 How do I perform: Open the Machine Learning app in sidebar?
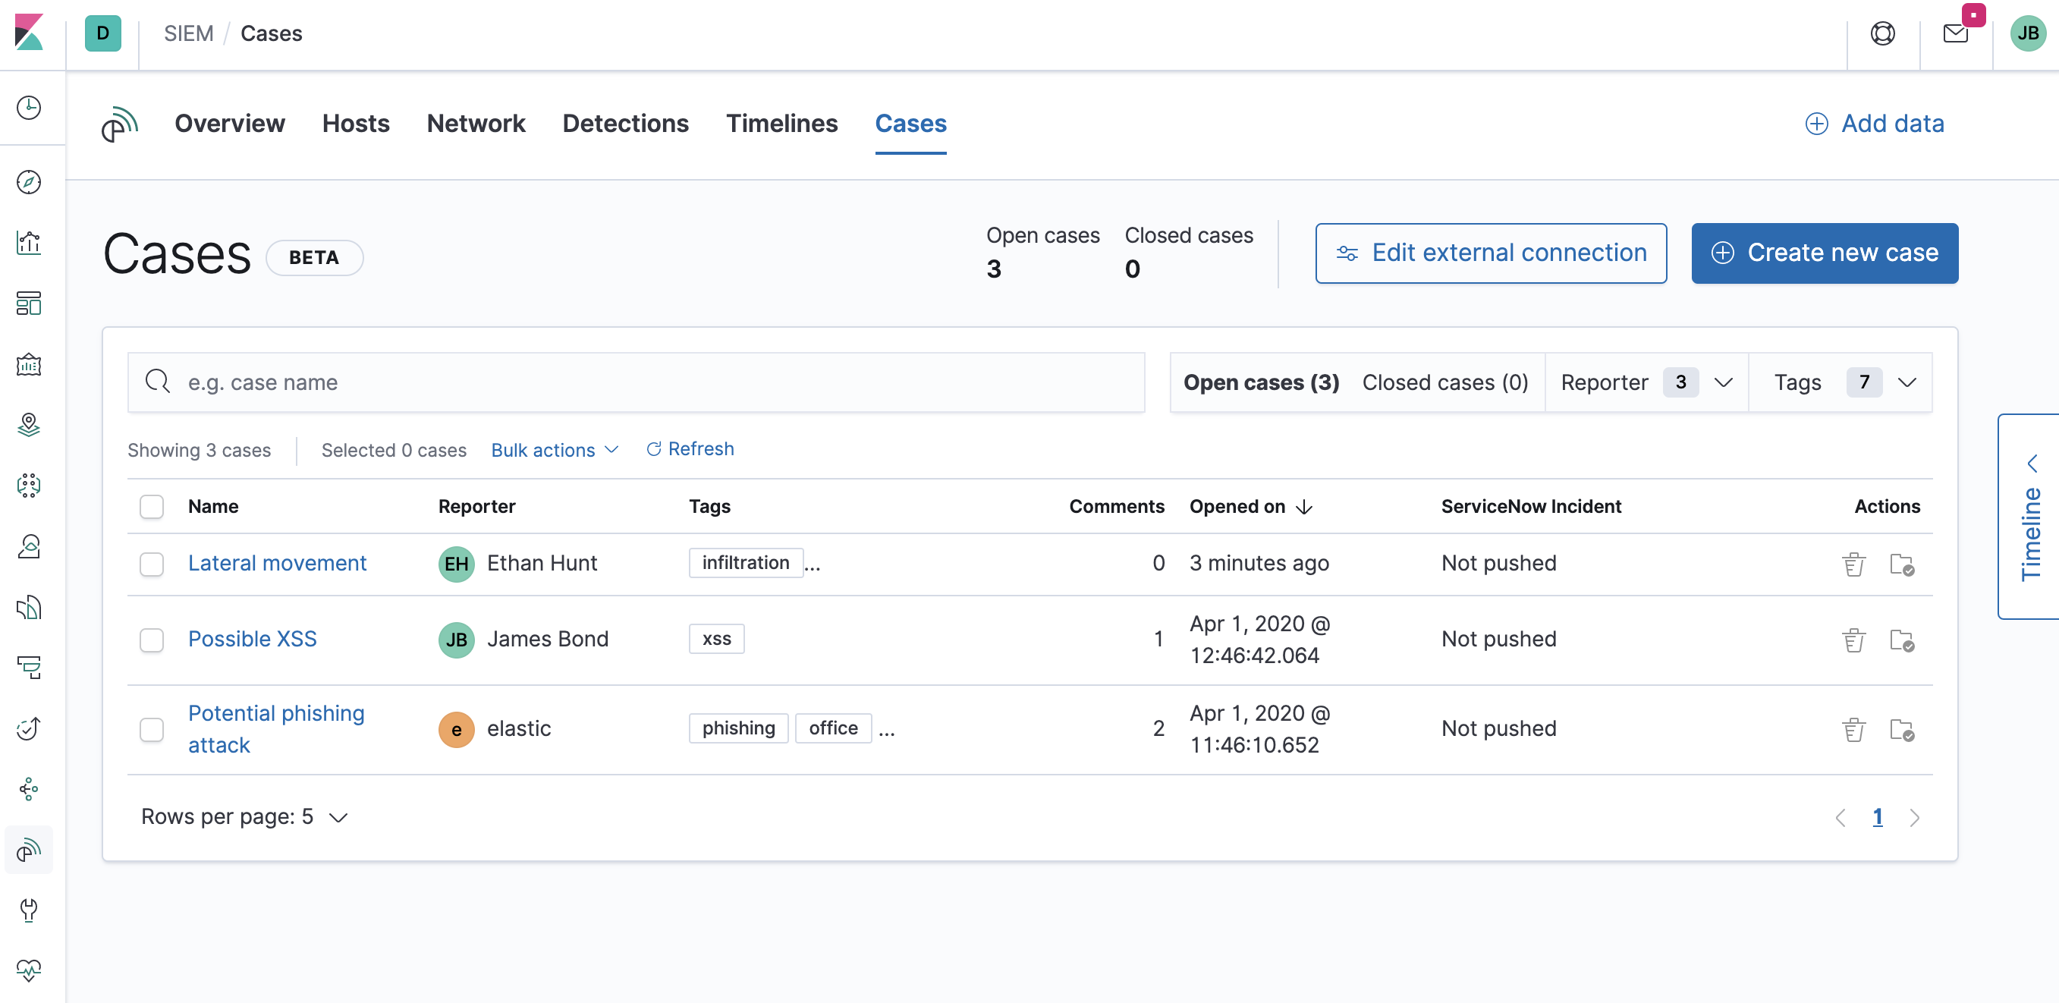point(29,485)
